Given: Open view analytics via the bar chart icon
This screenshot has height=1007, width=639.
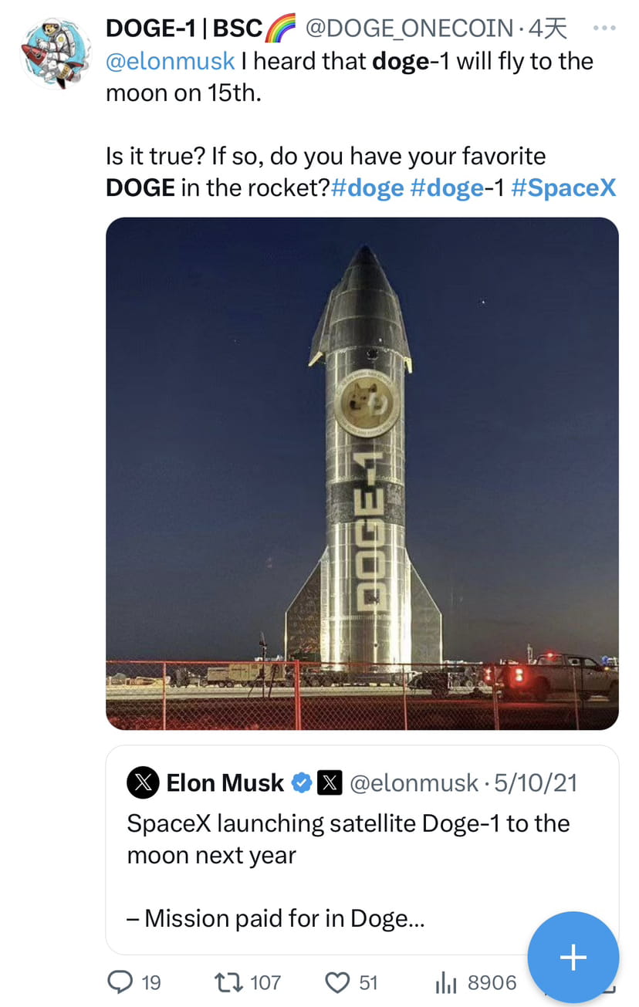Looking at the screenshot, I should coord(445,982).
